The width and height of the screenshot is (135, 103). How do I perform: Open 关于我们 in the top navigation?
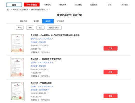pyautogui.click(x=125, y=5)
